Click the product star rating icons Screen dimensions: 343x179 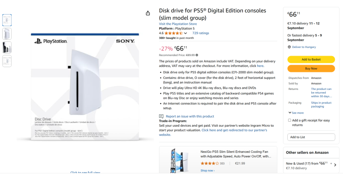pyautogui.click(x=173, y=33)
